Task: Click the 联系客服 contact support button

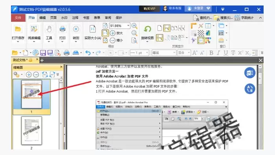Action: [x=172, y=8]
